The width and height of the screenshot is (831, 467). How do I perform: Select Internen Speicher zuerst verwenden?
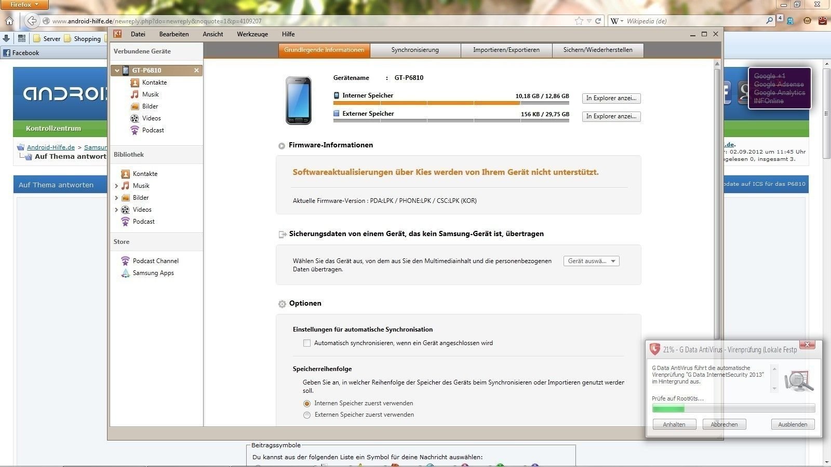307,403
